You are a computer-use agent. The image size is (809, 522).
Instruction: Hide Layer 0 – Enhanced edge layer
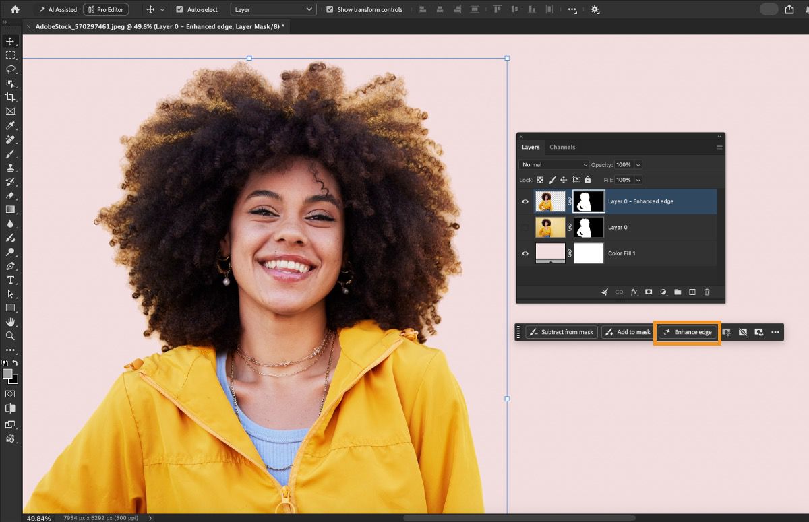525,201
